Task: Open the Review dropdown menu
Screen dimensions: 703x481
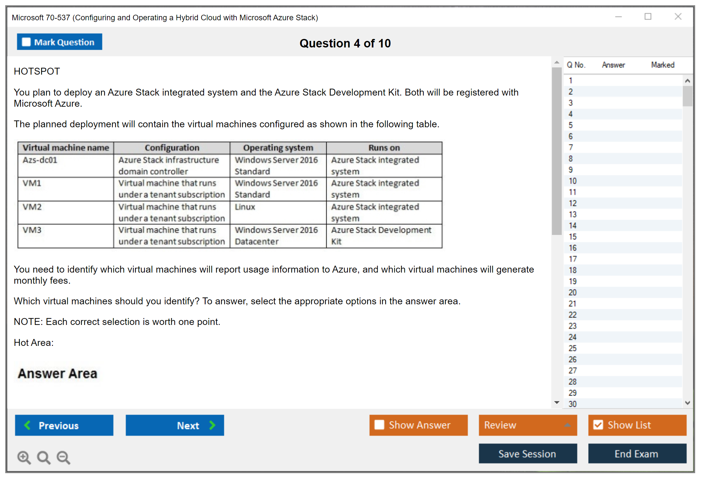Action: [x=567, y=425]
